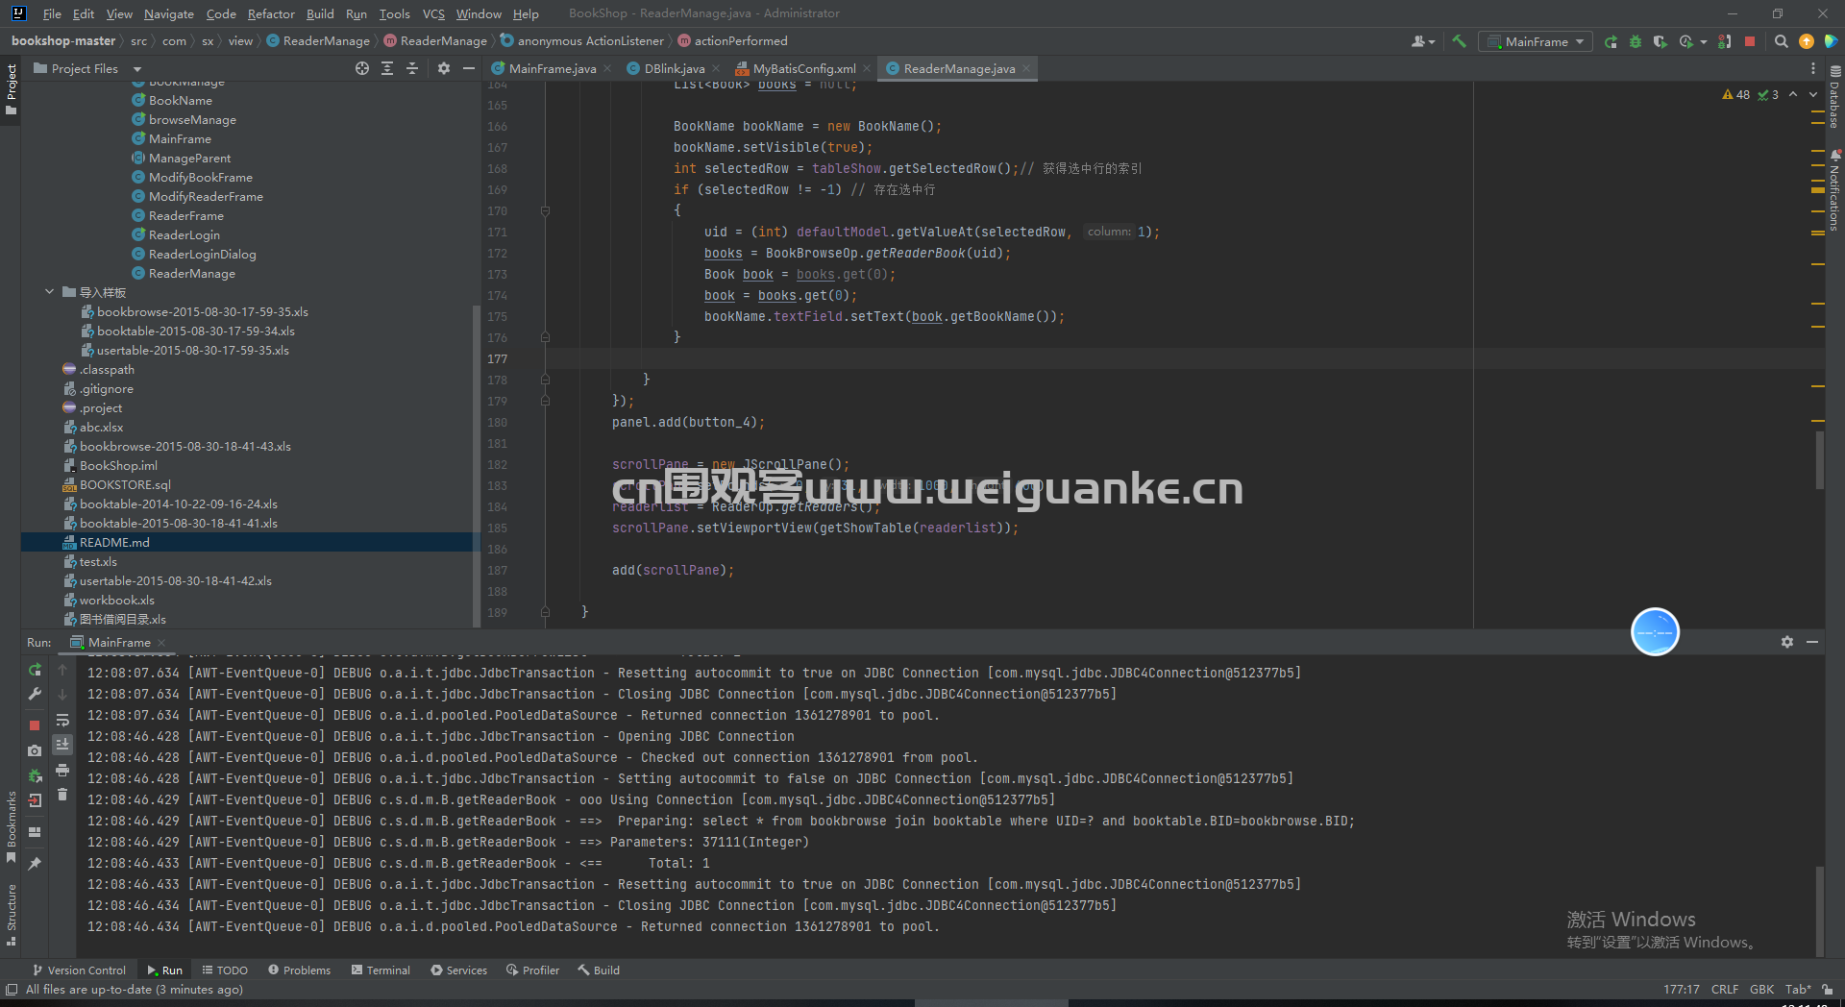Collapse all in Project panel
Viewport: 1845px width, 1007px height.
click(x=412, y=68)
